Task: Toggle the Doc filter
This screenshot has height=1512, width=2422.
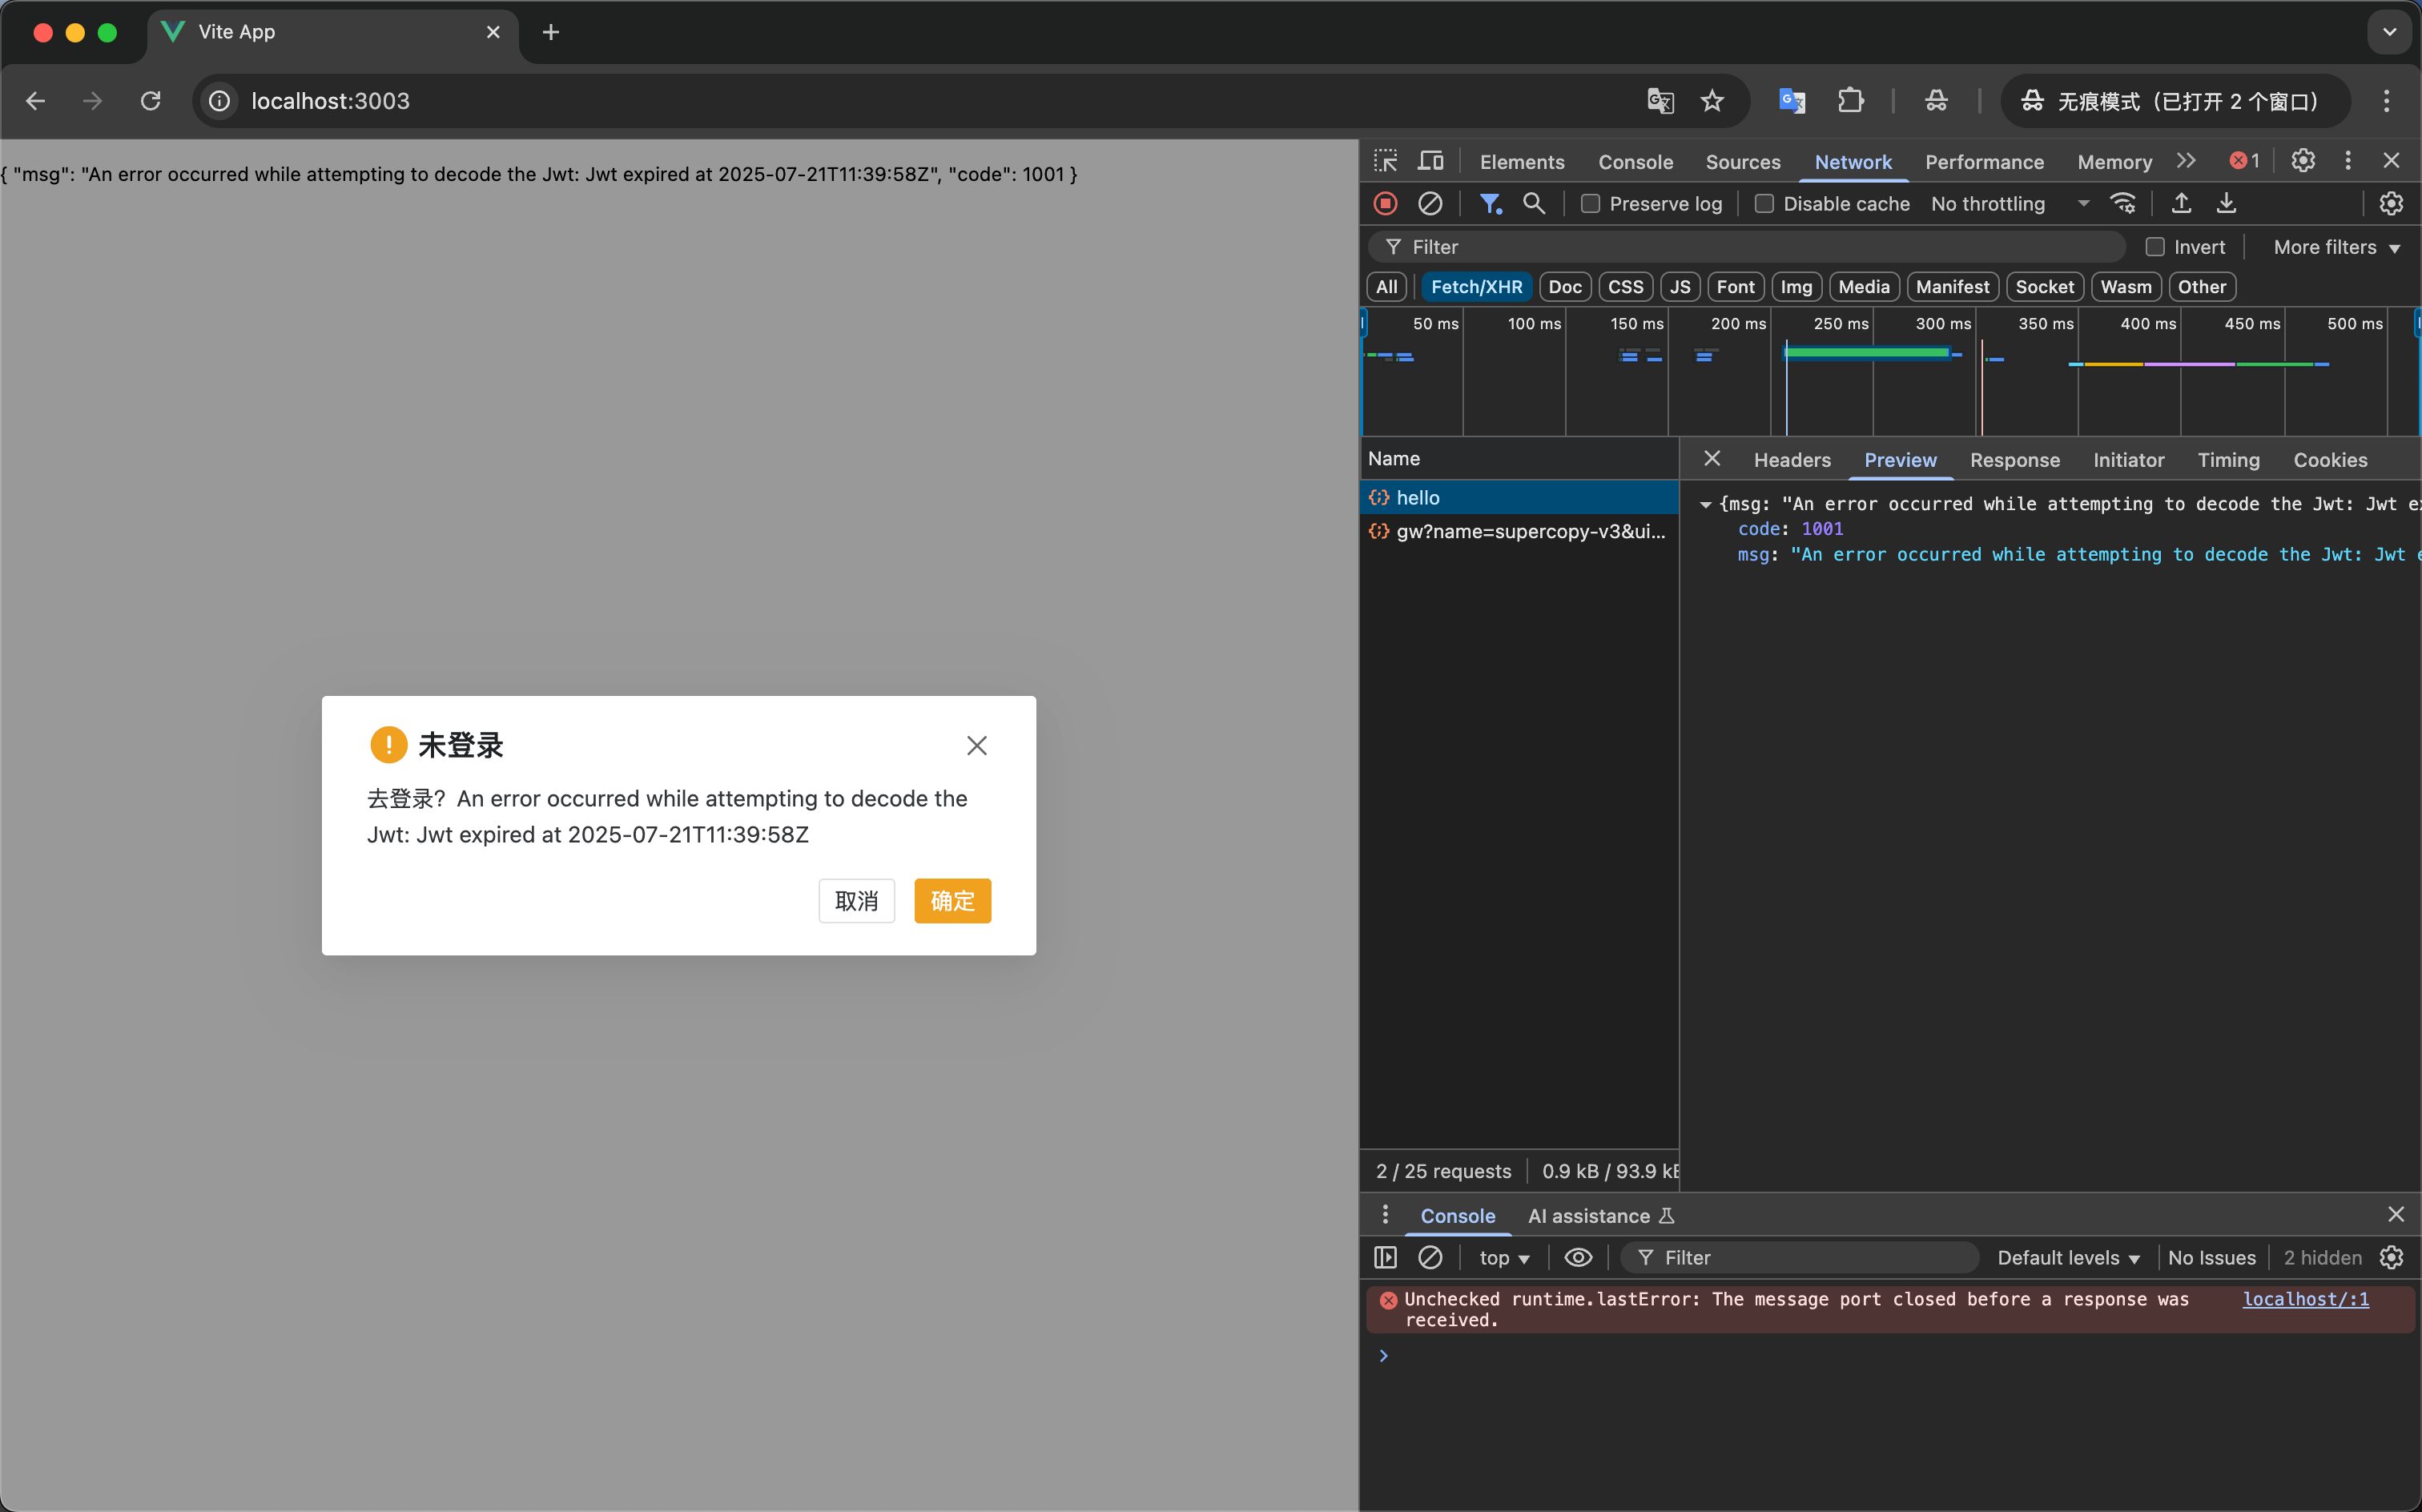Action: coord(1564,287)
